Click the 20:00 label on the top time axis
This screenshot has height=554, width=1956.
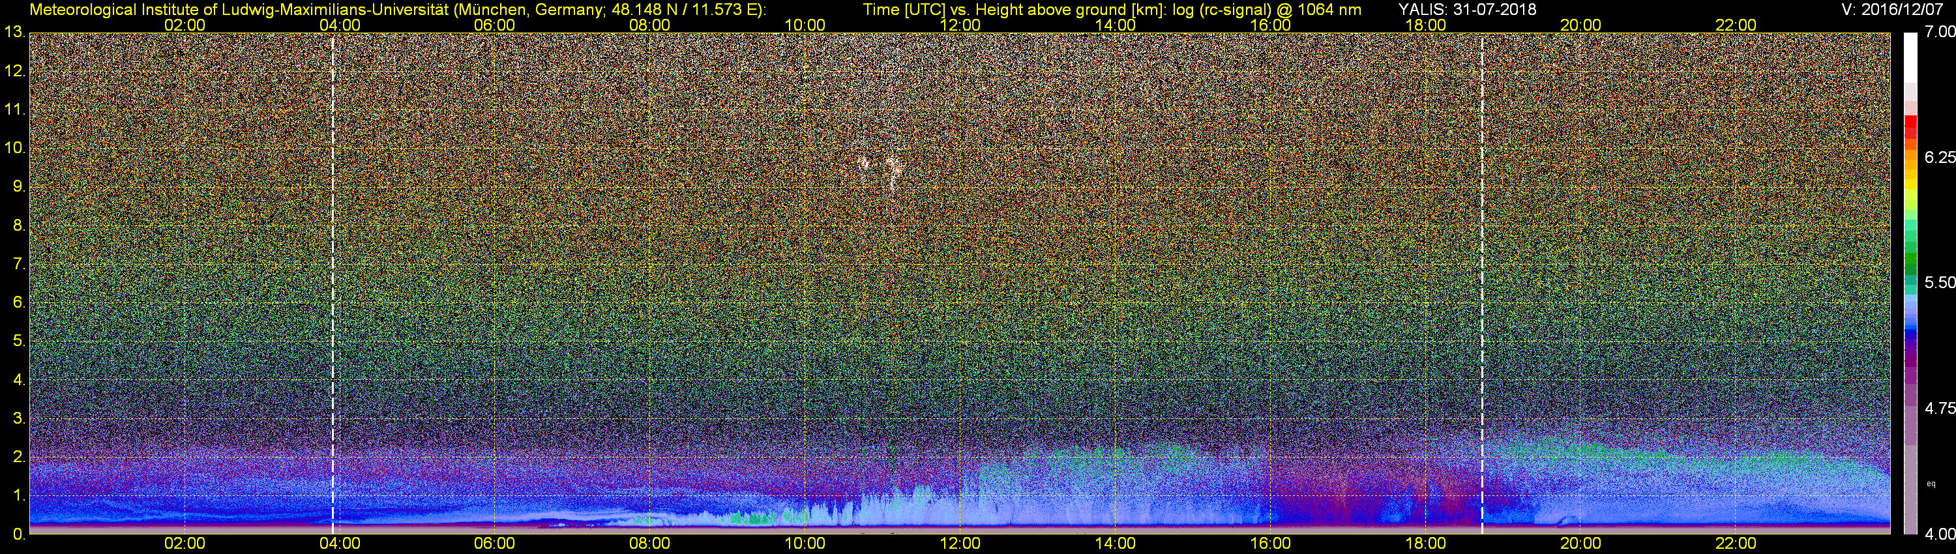[x=1581, y=25]
